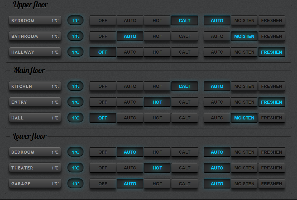Image resolution: width=297 pixels, height=200 pixels.
Task: Select the Upper floor BEDROOM room button
Action: [x=35, y=21]
